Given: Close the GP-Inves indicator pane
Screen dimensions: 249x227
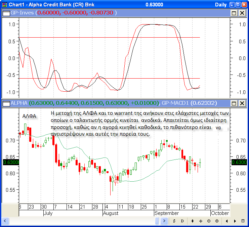Looking at the screenshot, I should [242, 13].
